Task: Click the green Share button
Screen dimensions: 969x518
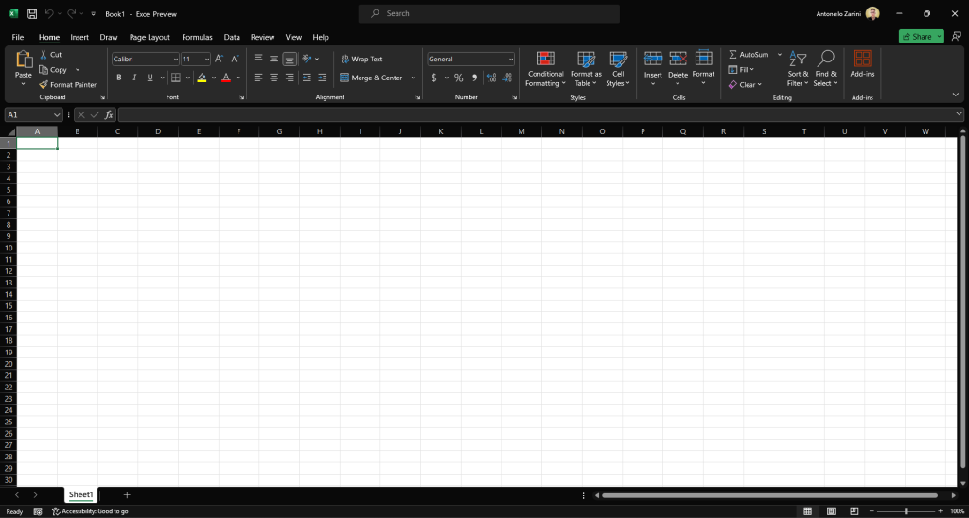Action: (916, 36)
